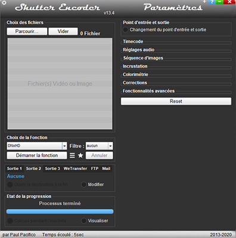Click the red close button
Image resolution: width=236 pixels, height=238 pixels.
229,2
